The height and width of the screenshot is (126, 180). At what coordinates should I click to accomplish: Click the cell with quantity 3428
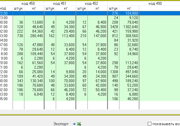pyautogui.click(x=113, y=27)
